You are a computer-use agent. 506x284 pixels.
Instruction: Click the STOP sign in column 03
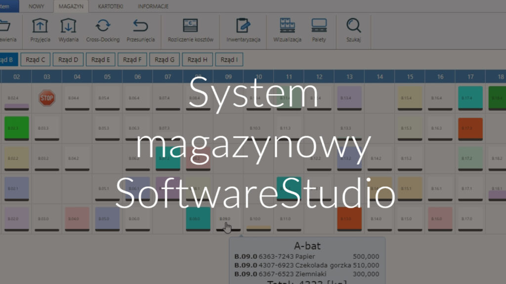(47, 98)
